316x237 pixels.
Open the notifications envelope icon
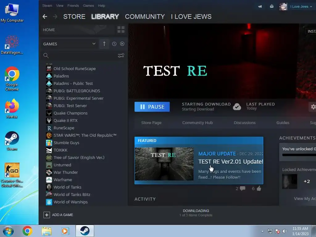click(x=272, y=6)
